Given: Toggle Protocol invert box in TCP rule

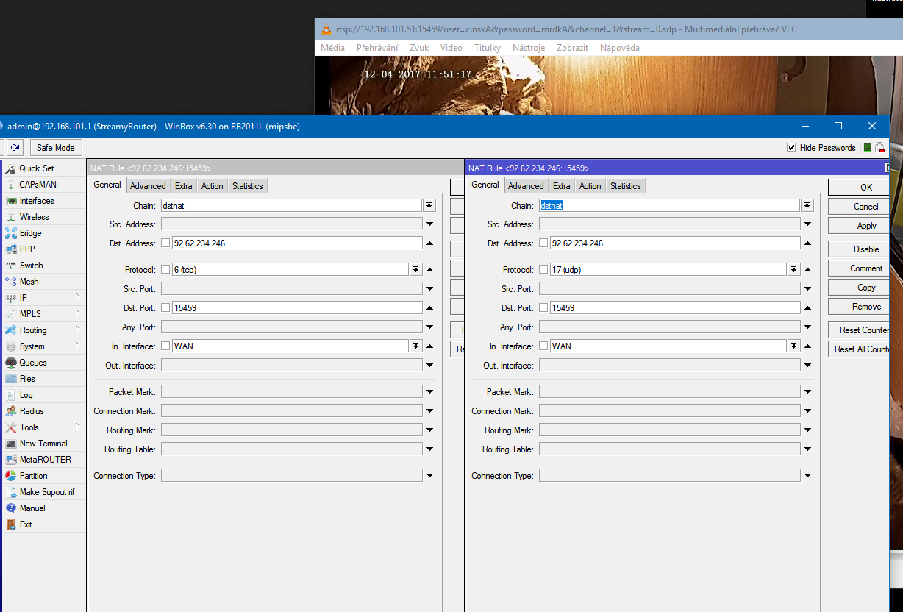Looking at the screenshot, I should coord(165,270).
